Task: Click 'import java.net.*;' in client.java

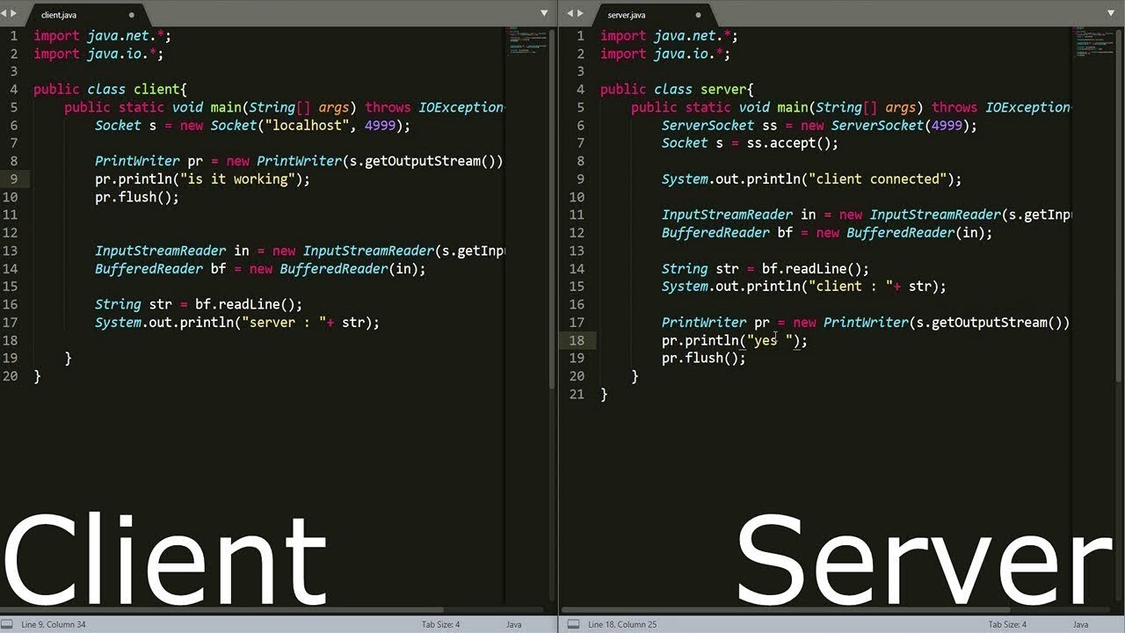Action: point(102,36)
